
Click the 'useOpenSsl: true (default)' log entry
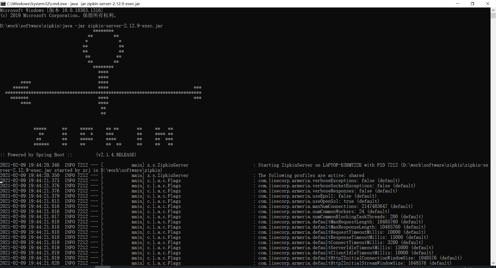(319, 201)
